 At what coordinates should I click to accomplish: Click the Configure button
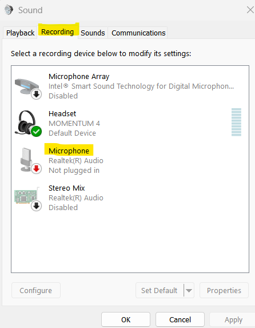click(x=36, y=290)
